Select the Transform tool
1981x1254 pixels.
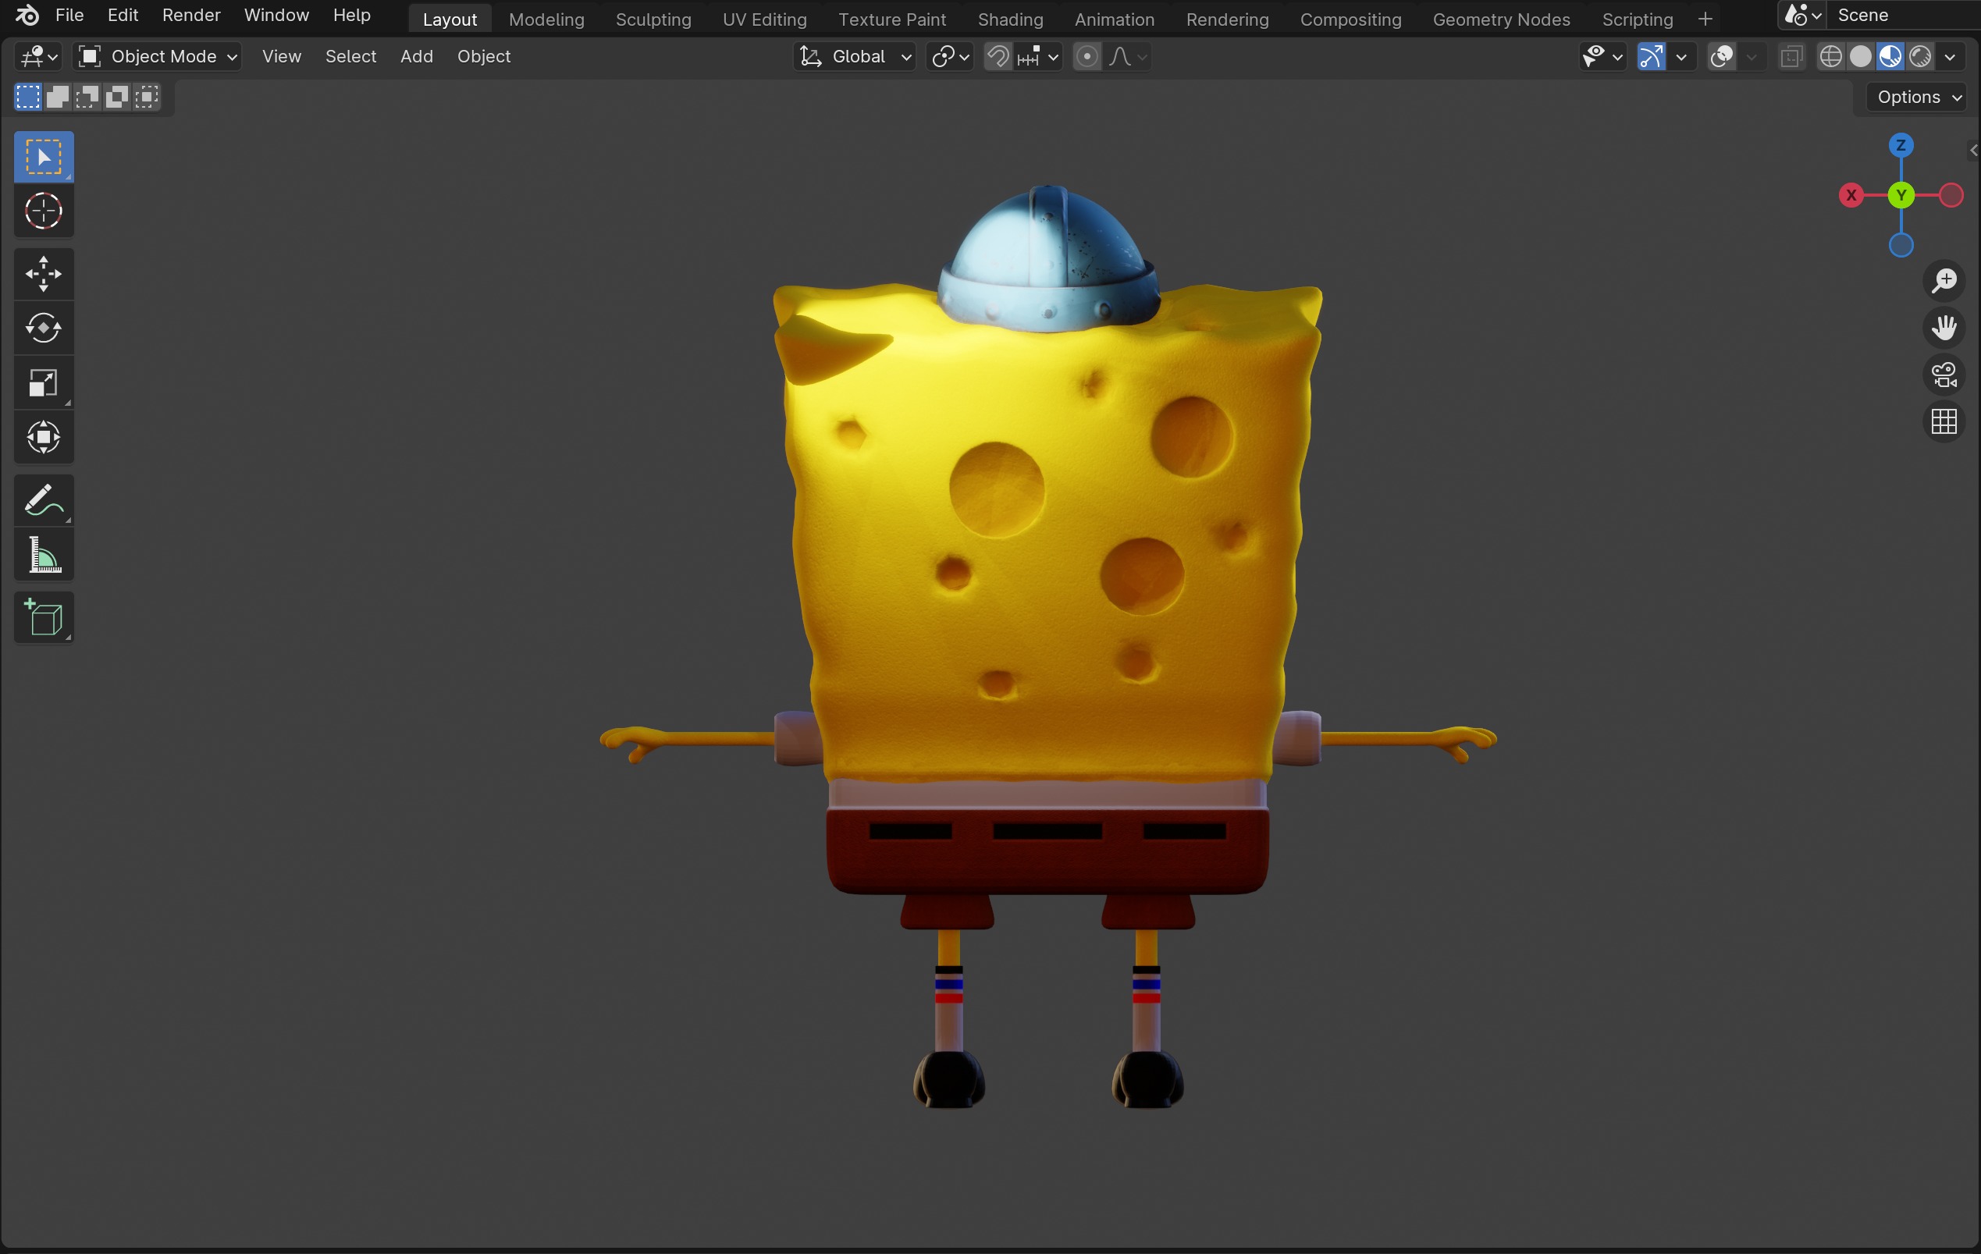(44, 437)
